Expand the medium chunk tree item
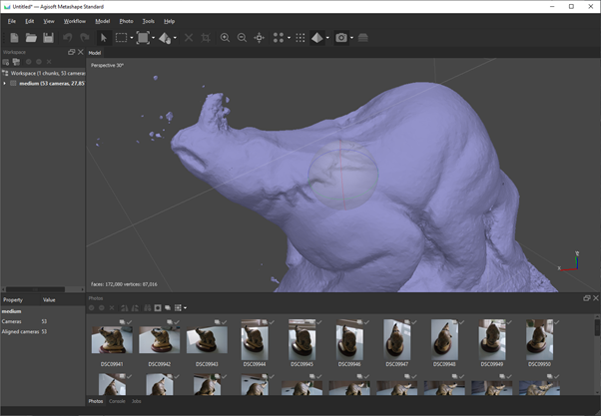 (5, 84)
